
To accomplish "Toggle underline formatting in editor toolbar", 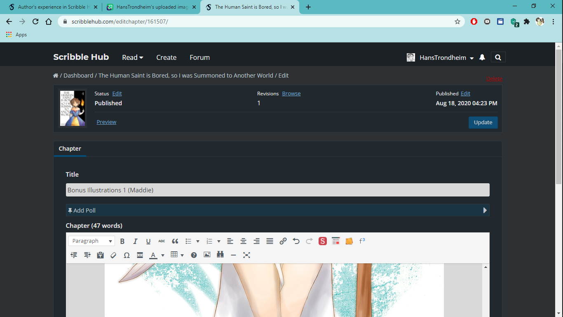I will click(148, 241).
